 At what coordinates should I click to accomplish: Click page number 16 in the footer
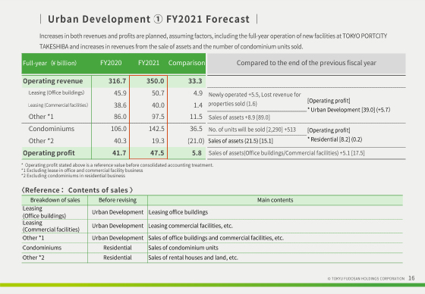[x=411, y=278]
